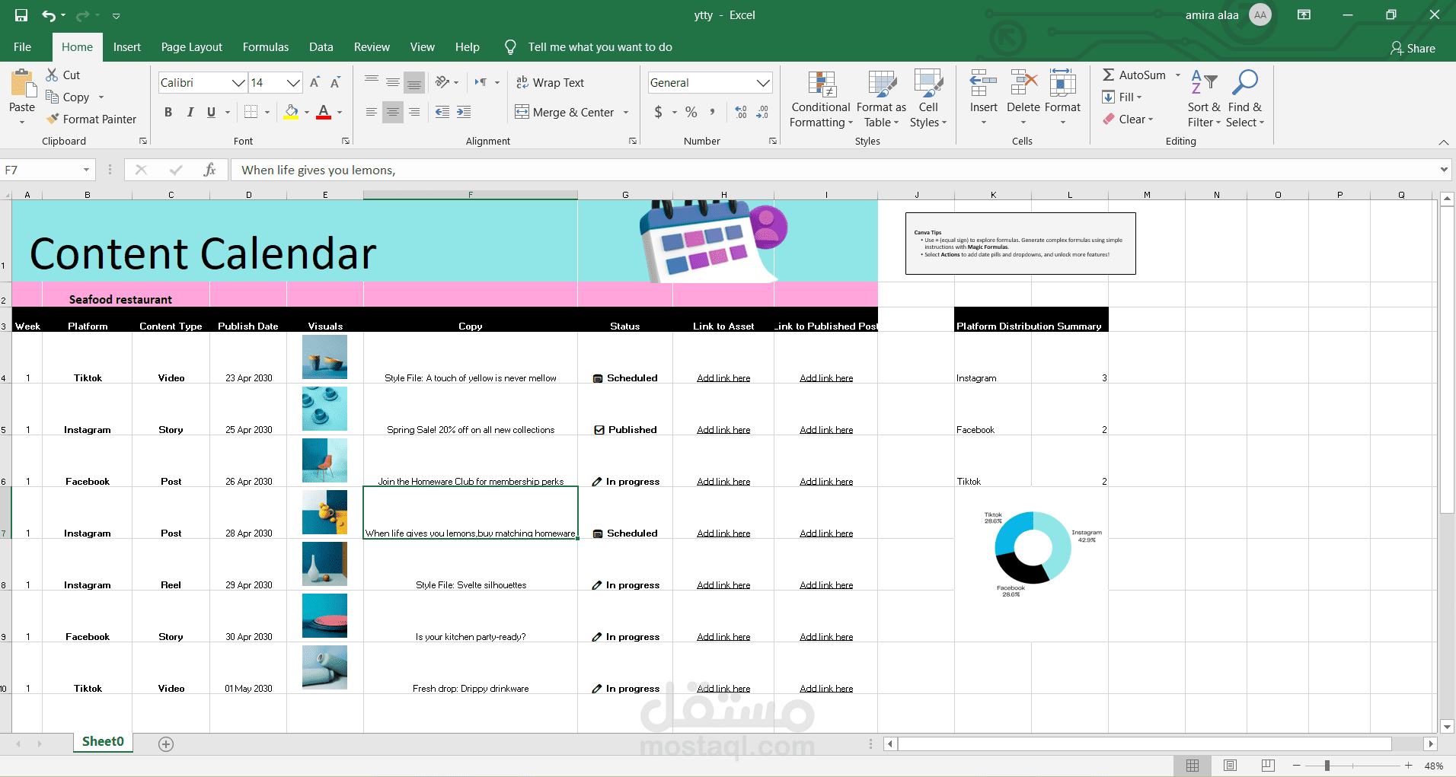Expand the formula bar
1456x777 pixels.
pyautogui.click(x=1444, y=170)
